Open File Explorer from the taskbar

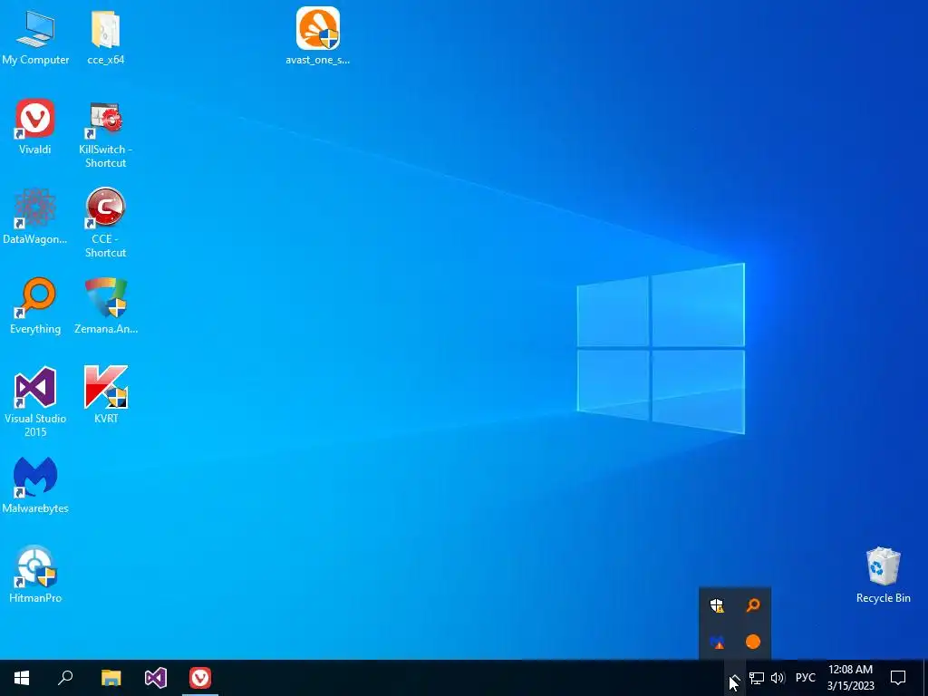[x=111, y=678]
